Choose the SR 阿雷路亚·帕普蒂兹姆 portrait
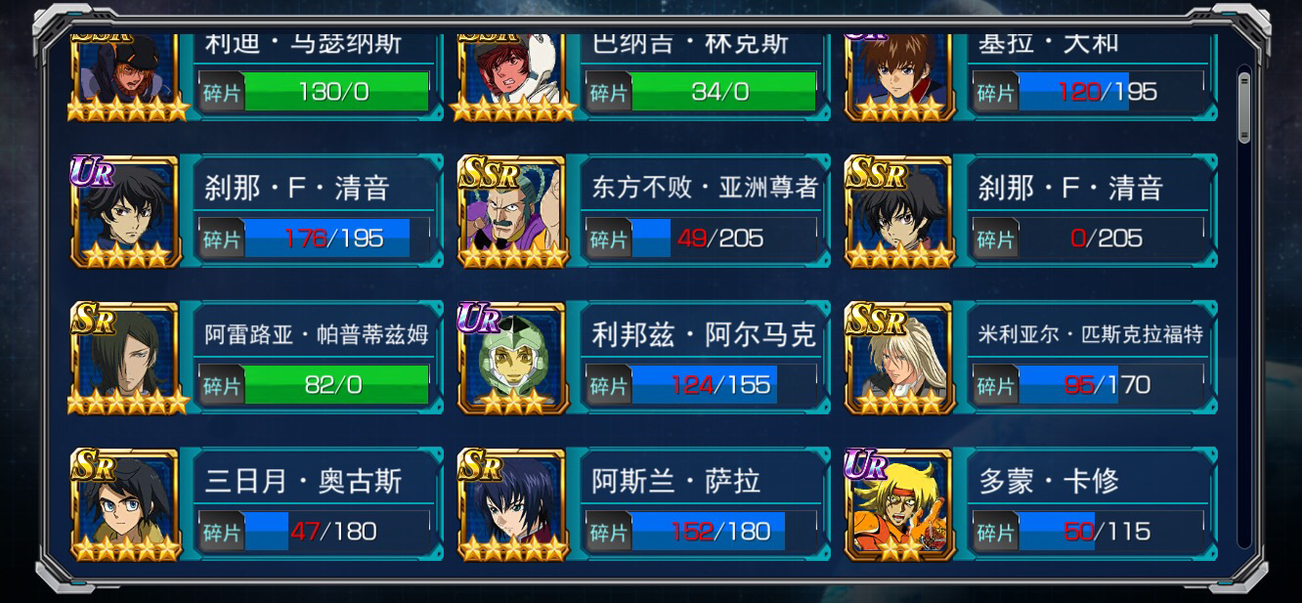The image size is (1302, 603). [x=125, y=359]
